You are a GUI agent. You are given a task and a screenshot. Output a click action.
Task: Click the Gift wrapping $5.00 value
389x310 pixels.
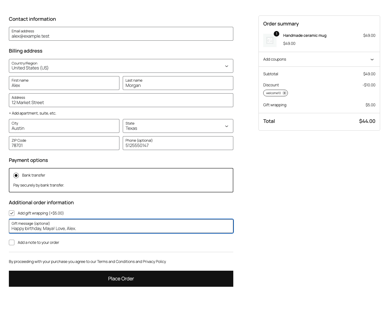pyautogui.click(x=370, y=105)
